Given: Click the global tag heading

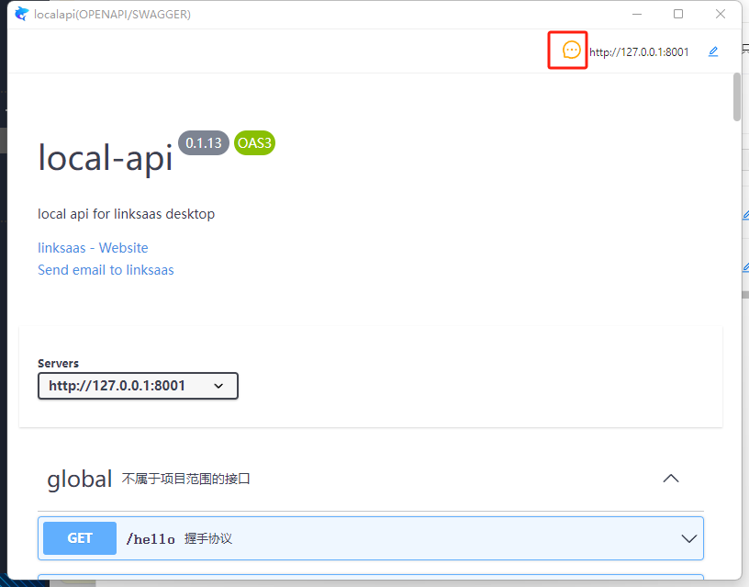Looking at the screenshot, I should point(79,479).
